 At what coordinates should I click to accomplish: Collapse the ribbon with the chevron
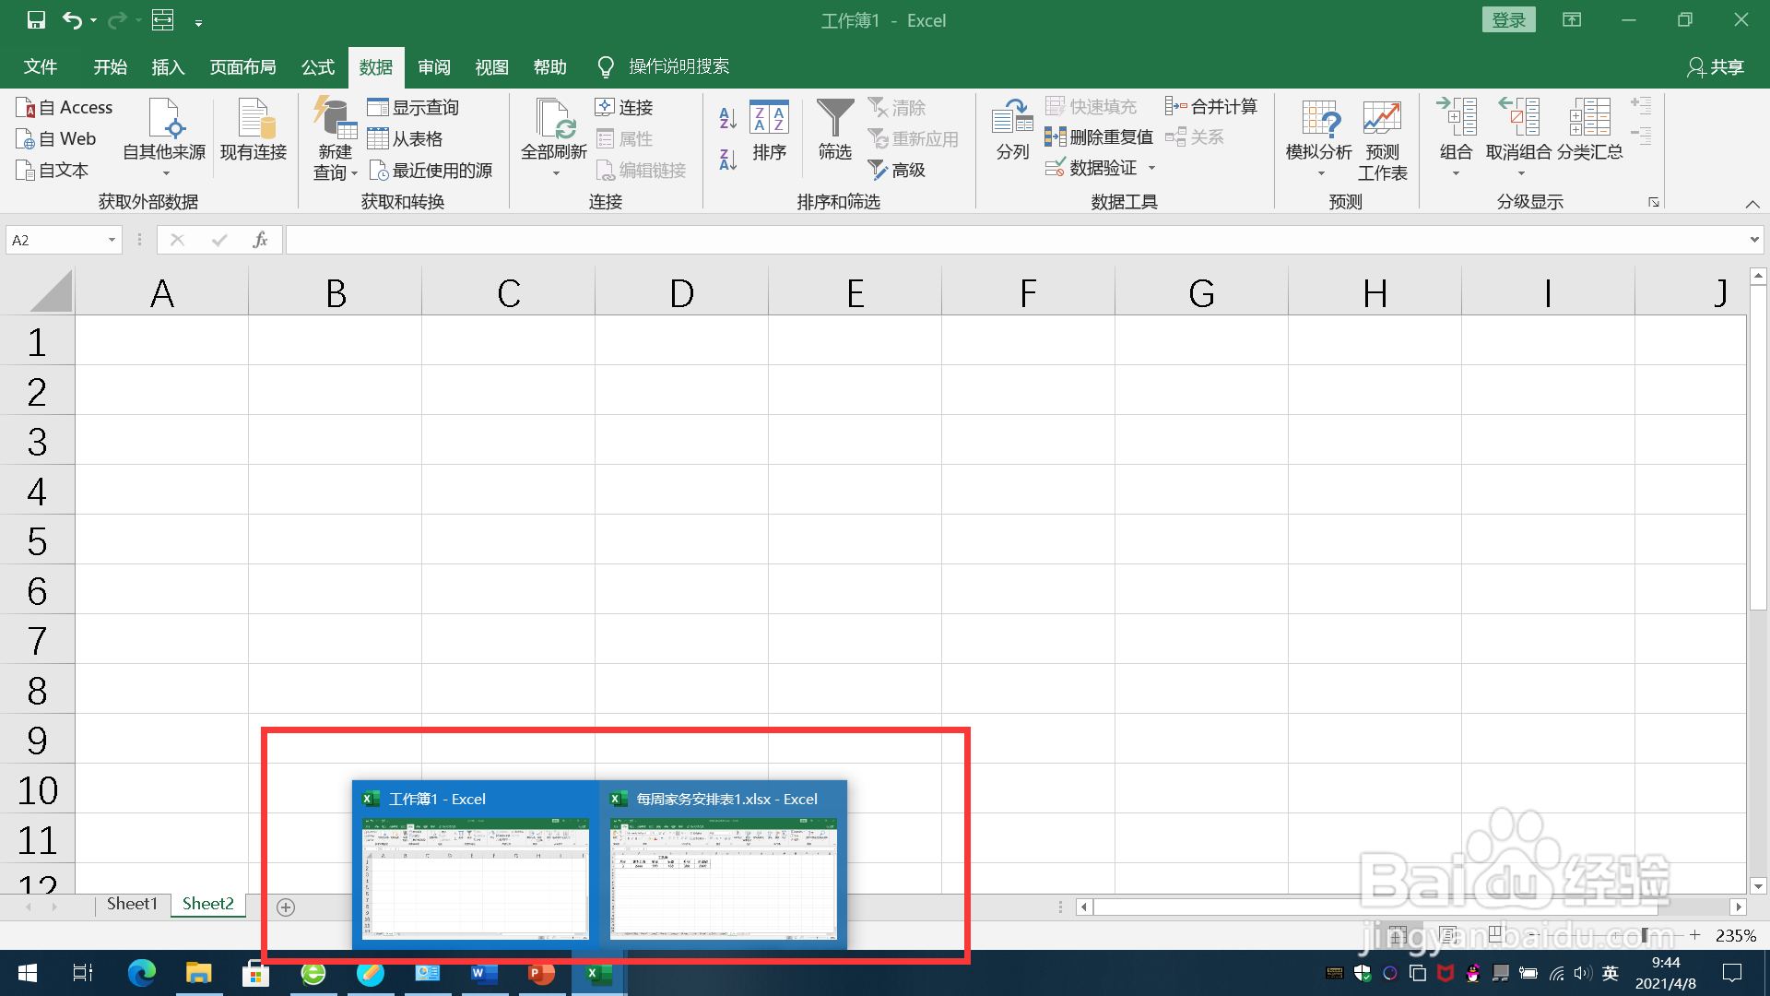click(1752, 204)
